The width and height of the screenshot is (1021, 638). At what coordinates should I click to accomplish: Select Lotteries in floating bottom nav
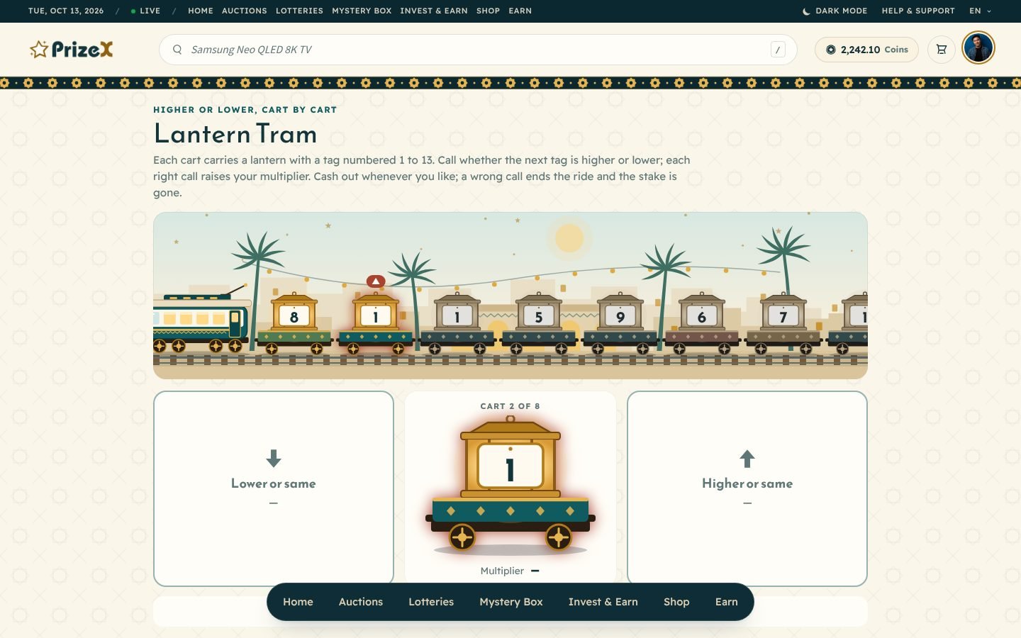click(431, 602)
